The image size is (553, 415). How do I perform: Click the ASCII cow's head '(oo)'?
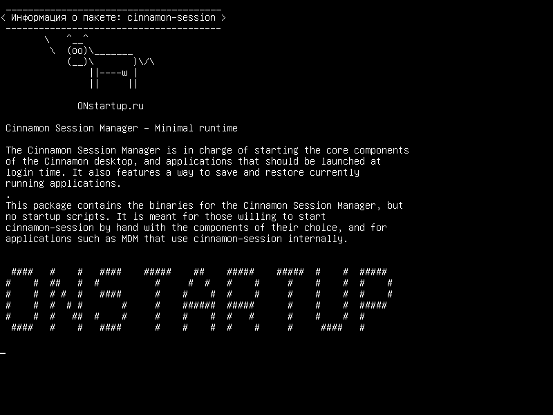(77, 50)
